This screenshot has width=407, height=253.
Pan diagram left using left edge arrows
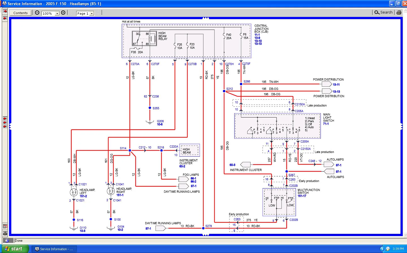click(x=10, y=126)
